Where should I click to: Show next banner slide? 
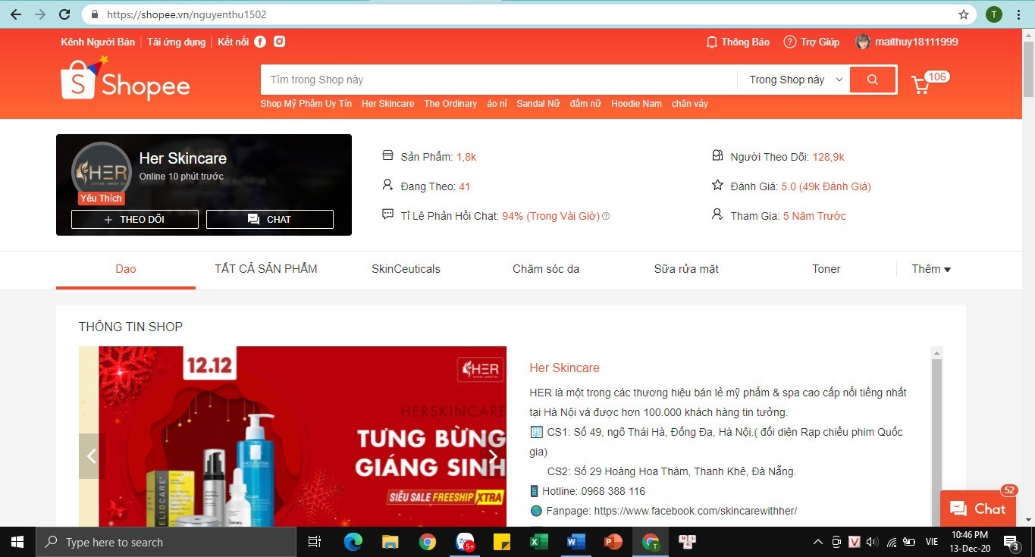pos(493,456)
